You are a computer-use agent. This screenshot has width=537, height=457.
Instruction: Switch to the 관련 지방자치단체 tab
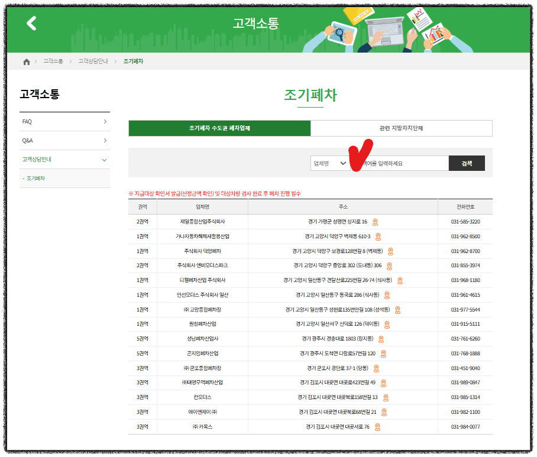pos(401,128)
